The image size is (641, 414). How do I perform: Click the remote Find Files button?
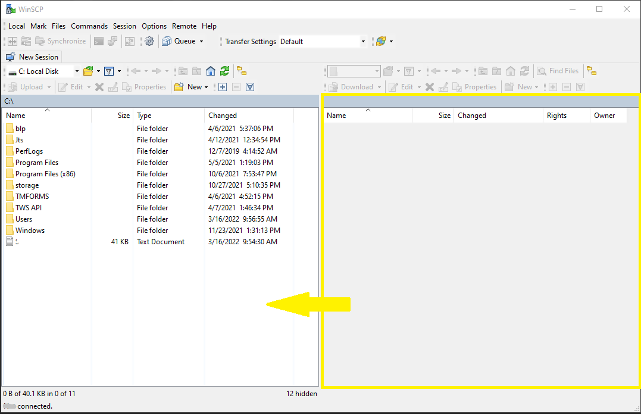pos(558,71)
